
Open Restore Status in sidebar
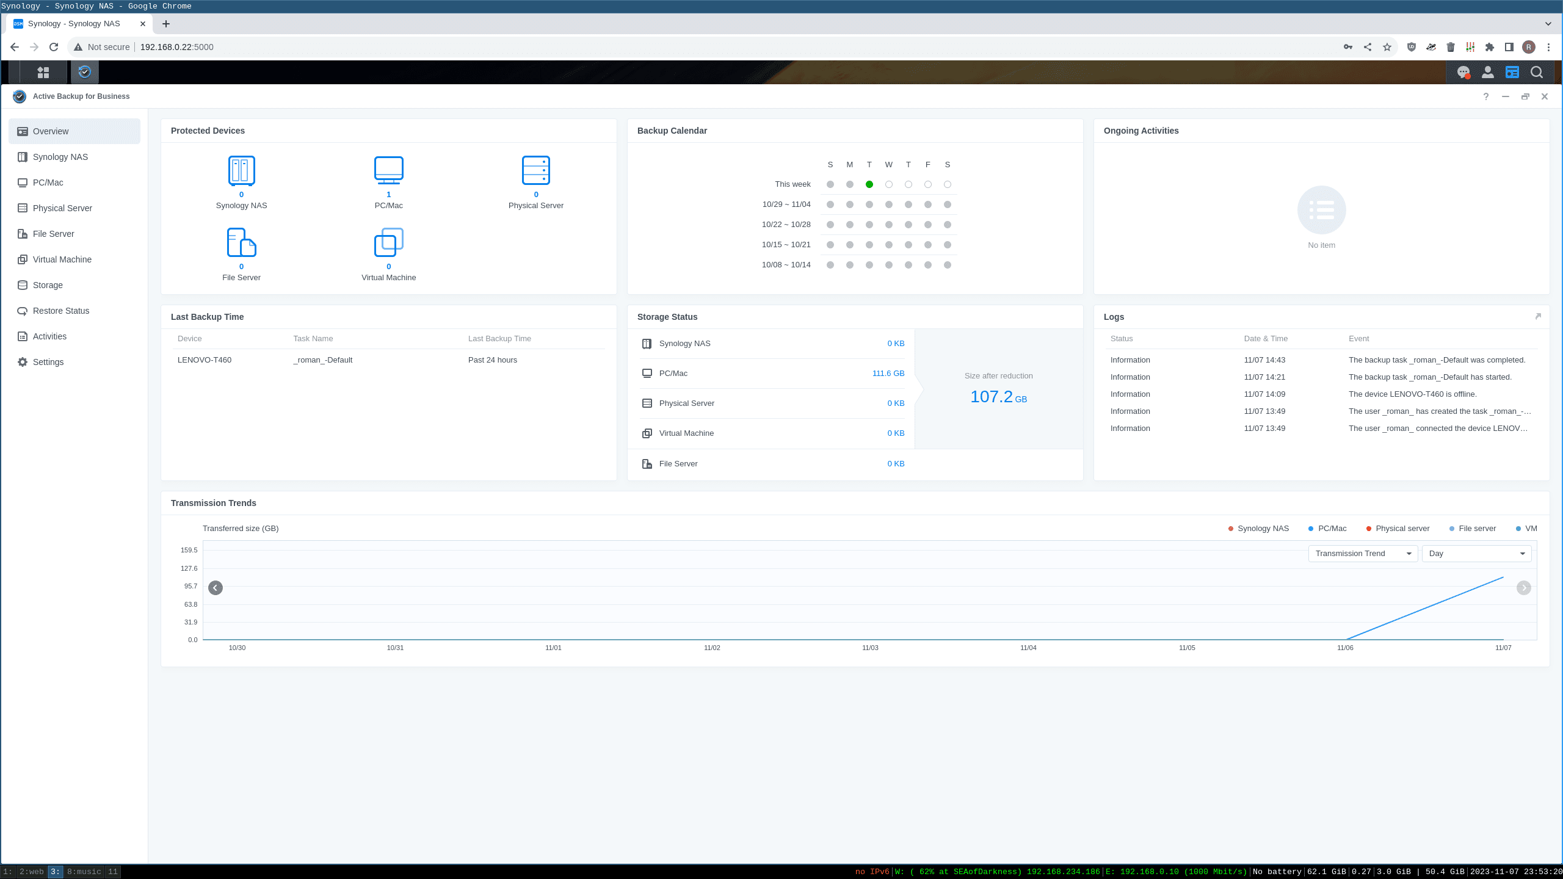(x=74, y=311)
